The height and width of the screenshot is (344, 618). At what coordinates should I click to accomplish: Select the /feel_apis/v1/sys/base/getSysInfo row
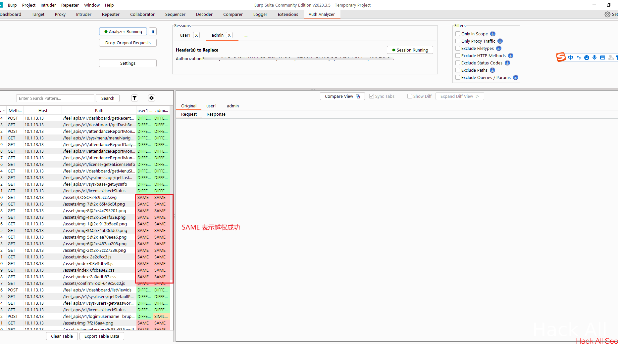(x=85, y=184)
